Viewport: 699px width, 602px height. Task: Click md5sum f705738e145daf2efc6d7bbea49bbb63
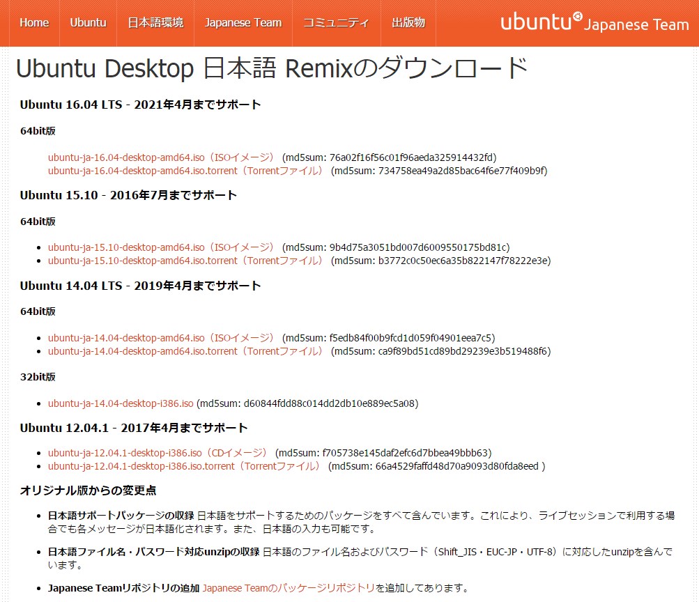[x=405, y=453]
